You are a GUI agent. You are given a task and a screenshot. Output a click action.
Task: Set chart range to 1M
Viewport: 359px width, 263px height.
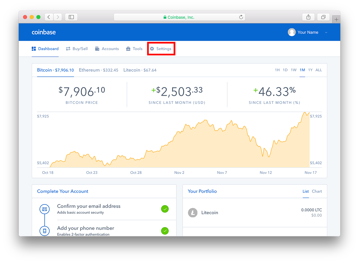[302, 70]
